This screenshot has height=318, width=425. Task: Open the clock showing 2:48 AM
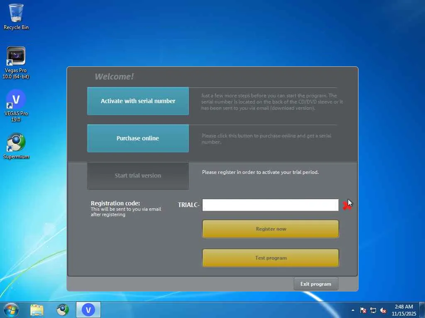(404, 310)
